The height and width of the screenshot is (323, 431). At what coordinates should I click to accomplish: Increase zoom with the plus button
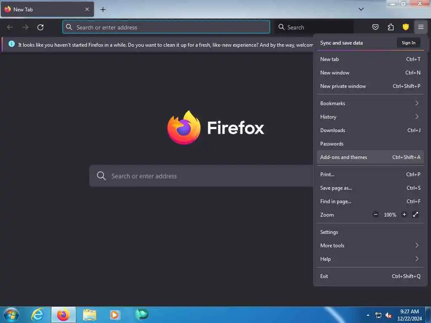404,215
